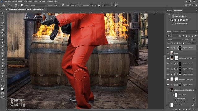
Task: Switch to the History tab
Action: coord(170,11)
